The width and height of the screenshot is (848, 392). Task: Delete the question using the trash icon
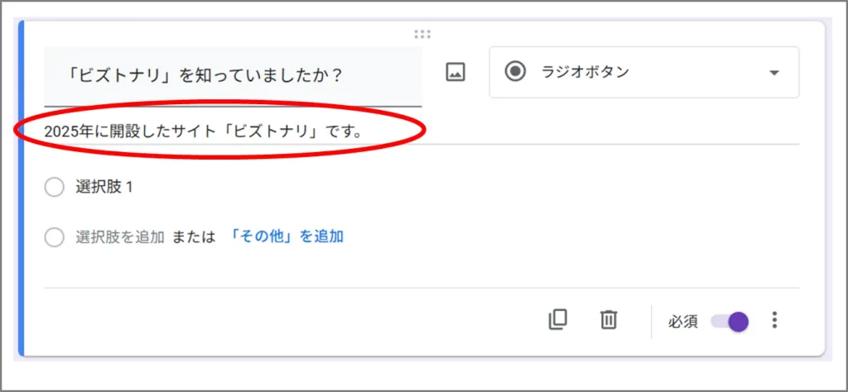[609, 320]
